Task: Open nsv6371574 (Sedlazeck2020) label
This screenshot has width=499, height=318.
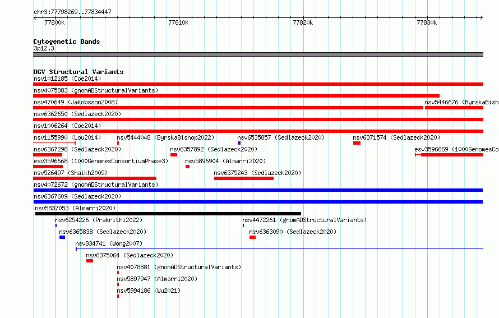Action: pos(396,137)
